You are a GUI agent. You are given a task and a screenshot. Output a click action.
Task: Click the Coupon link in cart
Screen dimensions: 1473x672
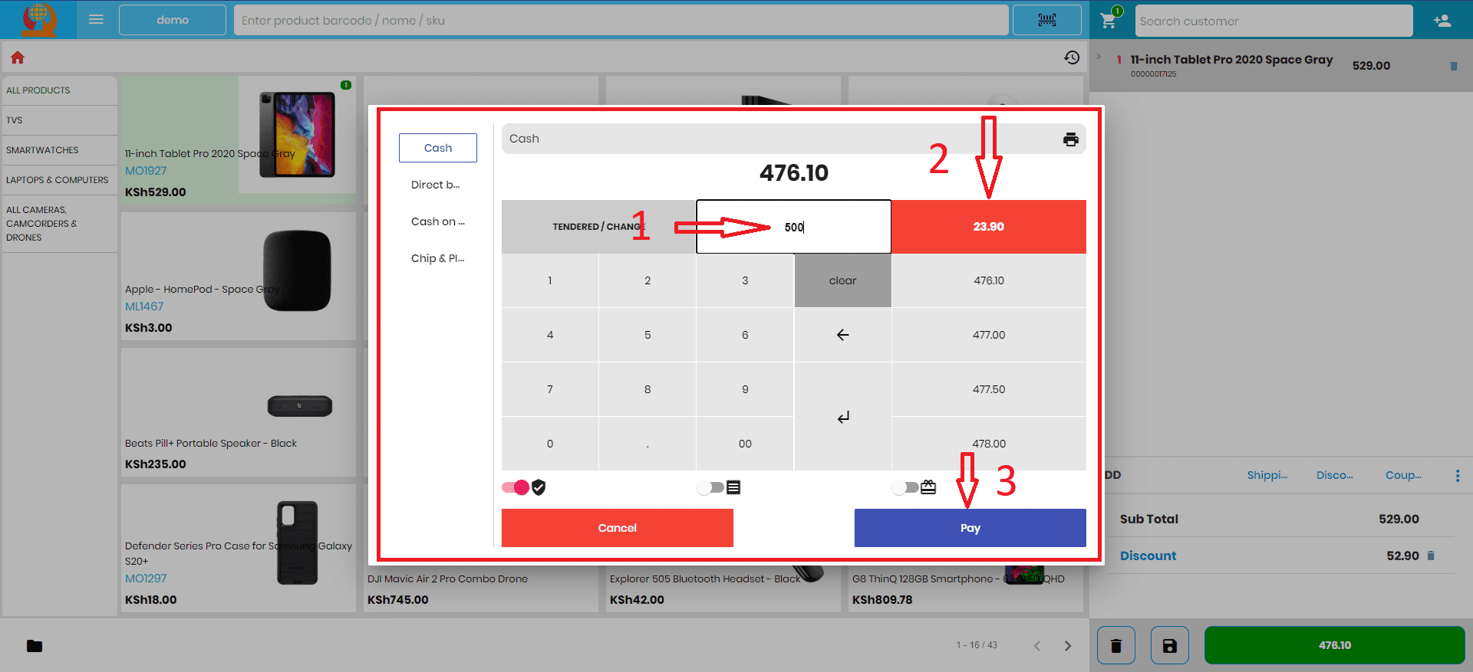tap(1403, 475)
